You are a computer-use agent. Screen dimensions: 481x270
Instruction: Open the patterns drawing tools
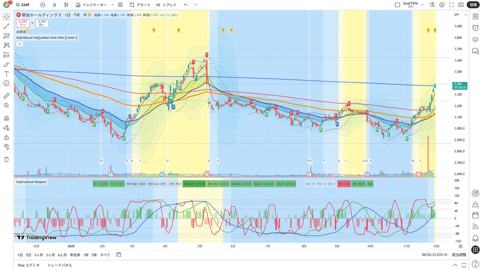[x=6, y=46]
